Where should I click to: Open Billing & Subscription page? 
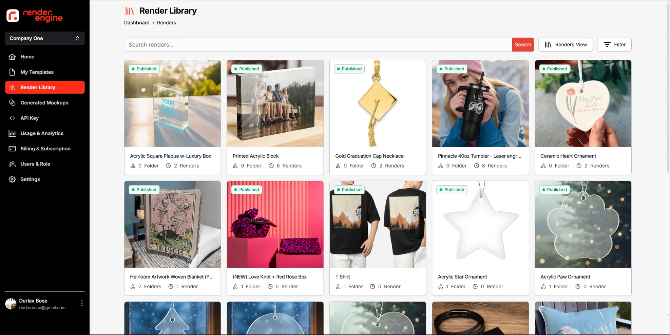coord(45,149)
